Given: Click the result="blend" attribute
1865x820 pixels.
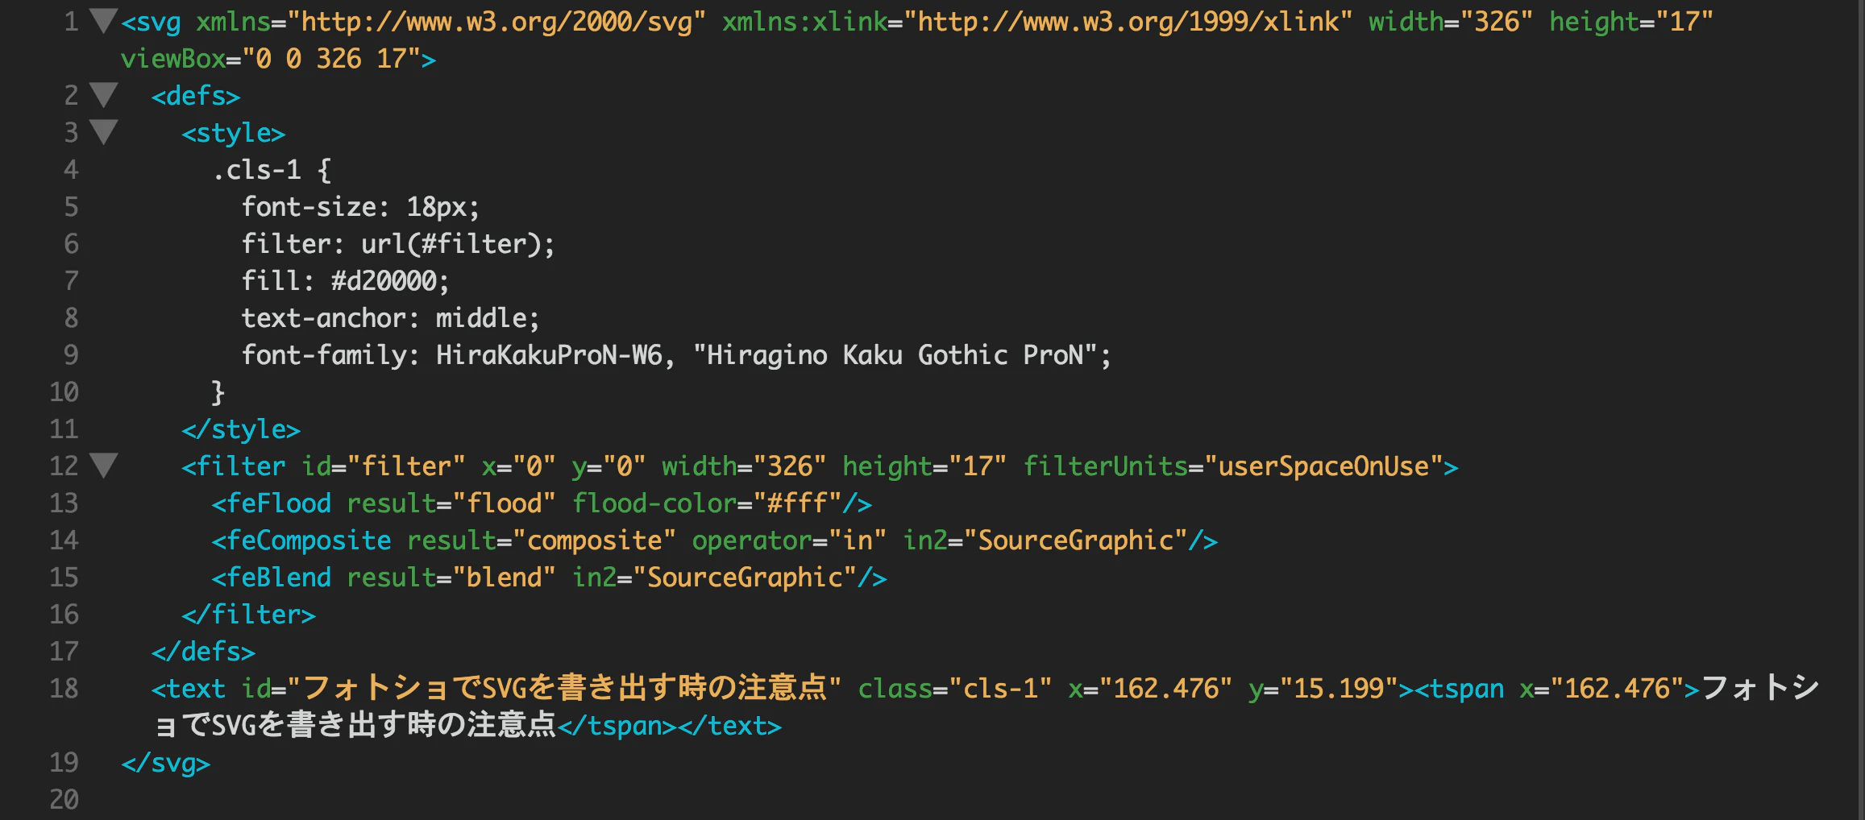Looking at the screenshot, I should point(451,578).
